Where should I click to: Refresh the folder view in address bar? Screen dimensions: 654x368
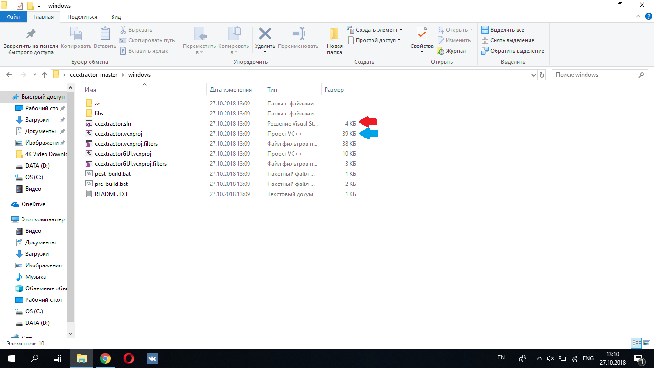542,75
